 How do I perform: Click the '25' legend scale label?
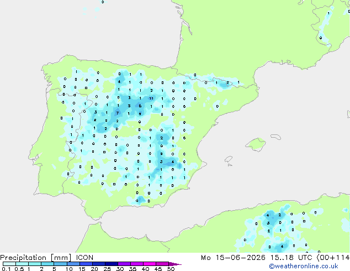tap(107, 269)
